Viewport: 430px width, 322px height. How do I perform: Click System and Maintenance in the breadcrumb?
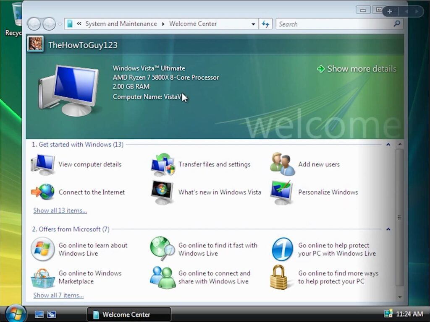pos(121,24)
